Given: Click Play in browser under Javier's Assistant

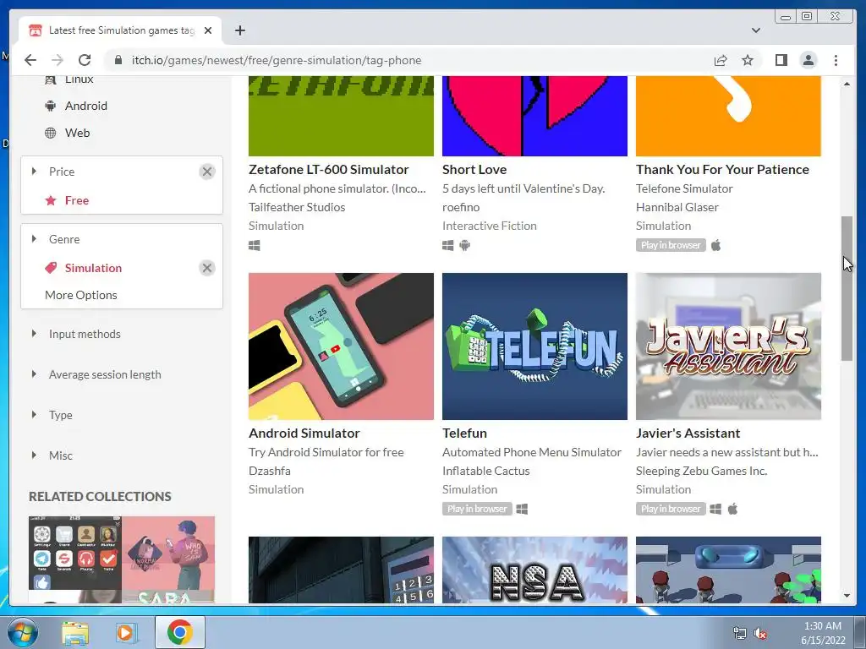Looking at the screenshot, I should pyautogui.click(x=671, y=509).
